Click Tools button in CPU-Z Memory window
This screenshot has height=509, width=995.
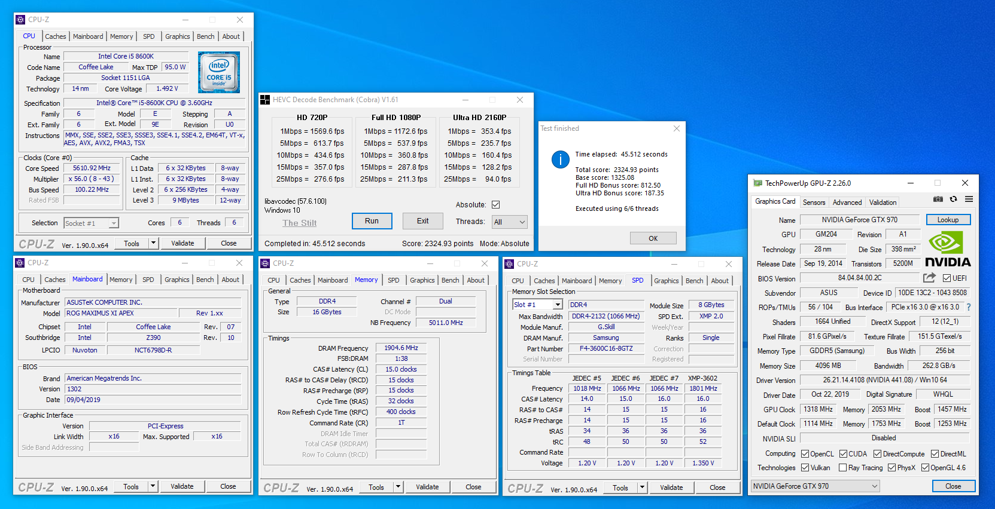click(x=376, y=487)
